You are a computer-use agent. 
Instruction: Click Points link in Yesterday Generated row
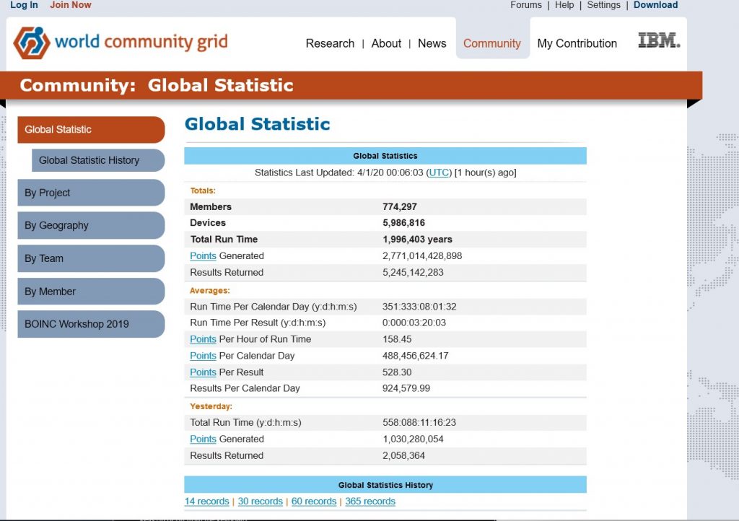click(203, 439)
